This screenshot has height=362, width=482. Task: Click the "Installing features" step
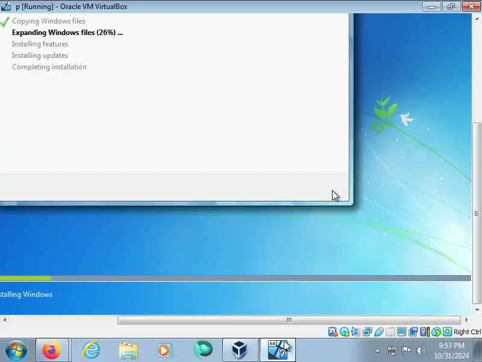(40, 44)
